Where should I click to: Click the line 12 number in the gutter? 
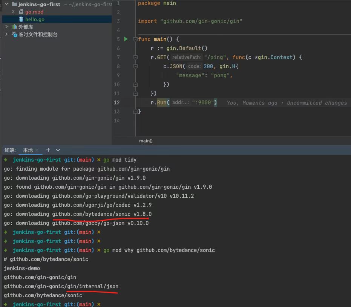[116, 102]
